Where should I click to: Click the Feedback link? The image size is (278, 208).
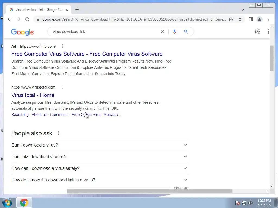pos(181,188)
